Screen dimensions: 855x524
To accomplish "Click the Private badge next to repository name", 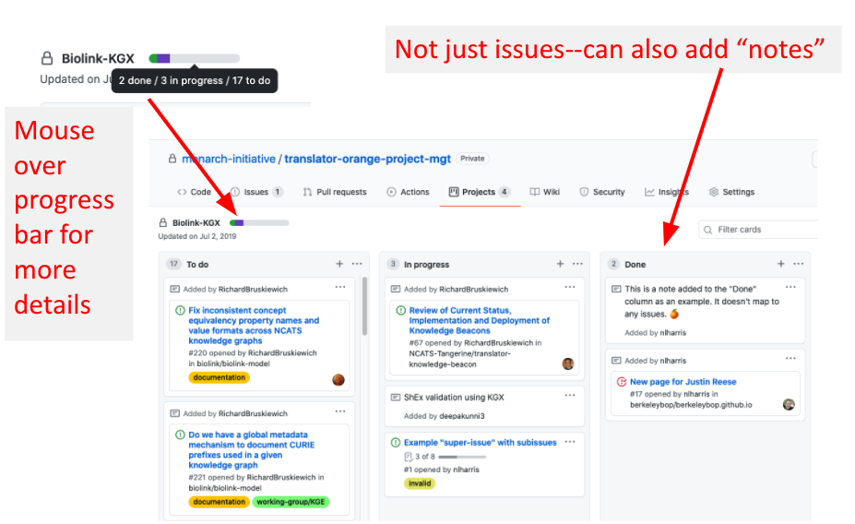I will pos(472,159).
